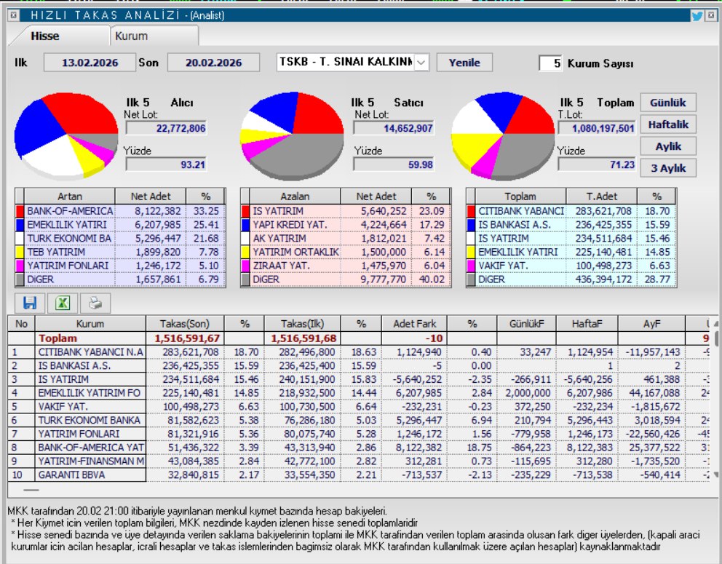Click the Takas(Son) column header
722x564 pixels.
(x=185, y=324)
